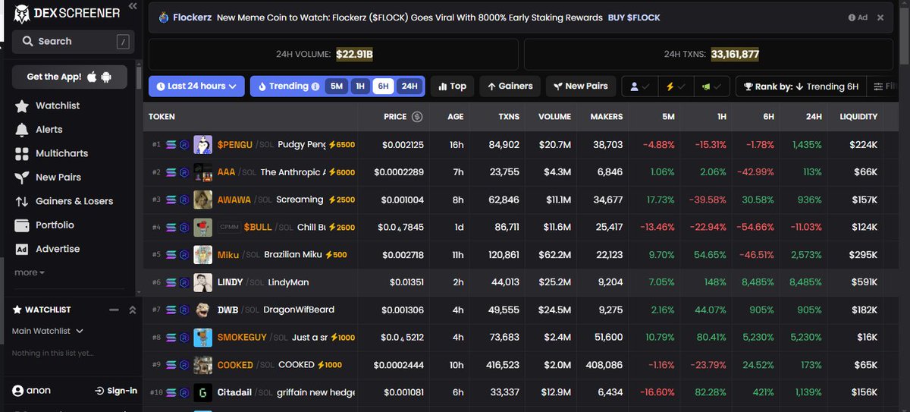Select the 5M trending timeframe
Screen dimensions: 910x412
tap(337, 86)
